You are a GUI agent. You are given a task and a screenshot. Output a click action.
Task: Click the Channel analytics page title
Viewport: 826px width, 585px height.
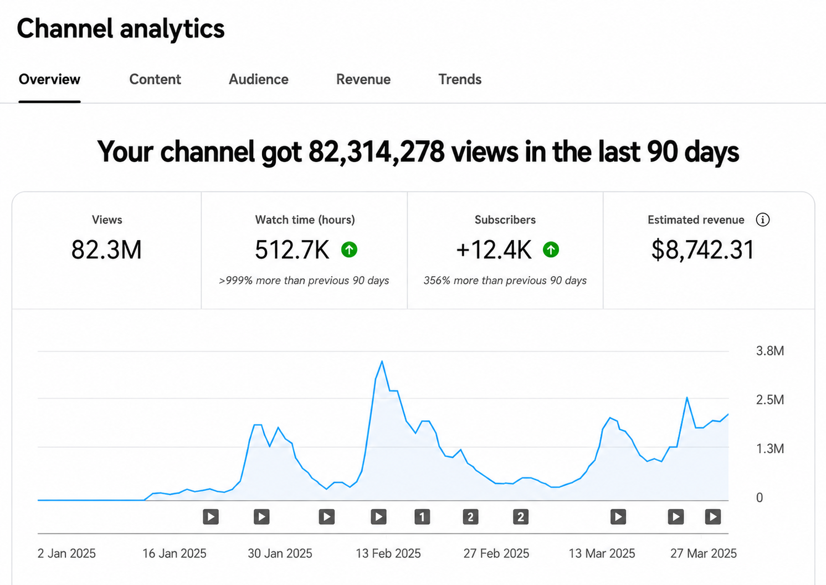(x=121, y=29)
